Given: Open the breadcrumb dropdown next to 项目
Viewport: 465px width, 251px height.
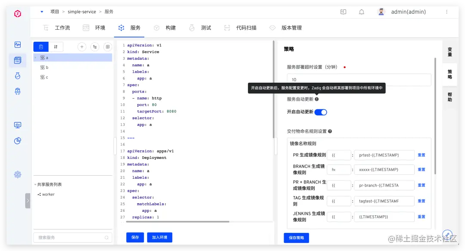Looking at the screenshot, I should click(41, 12).
